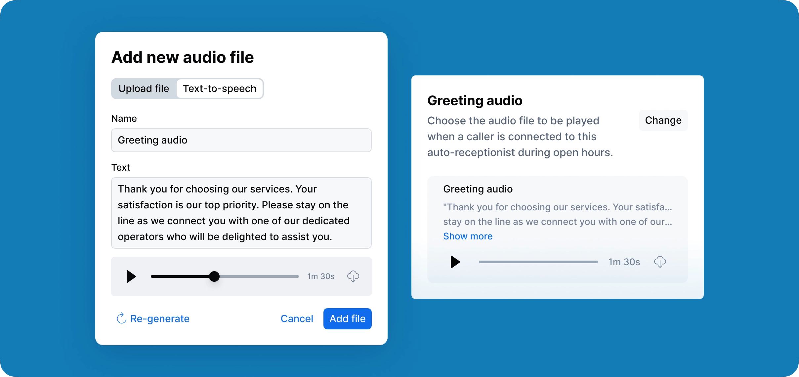Switch to the Upload file tab

coord(144,88)
